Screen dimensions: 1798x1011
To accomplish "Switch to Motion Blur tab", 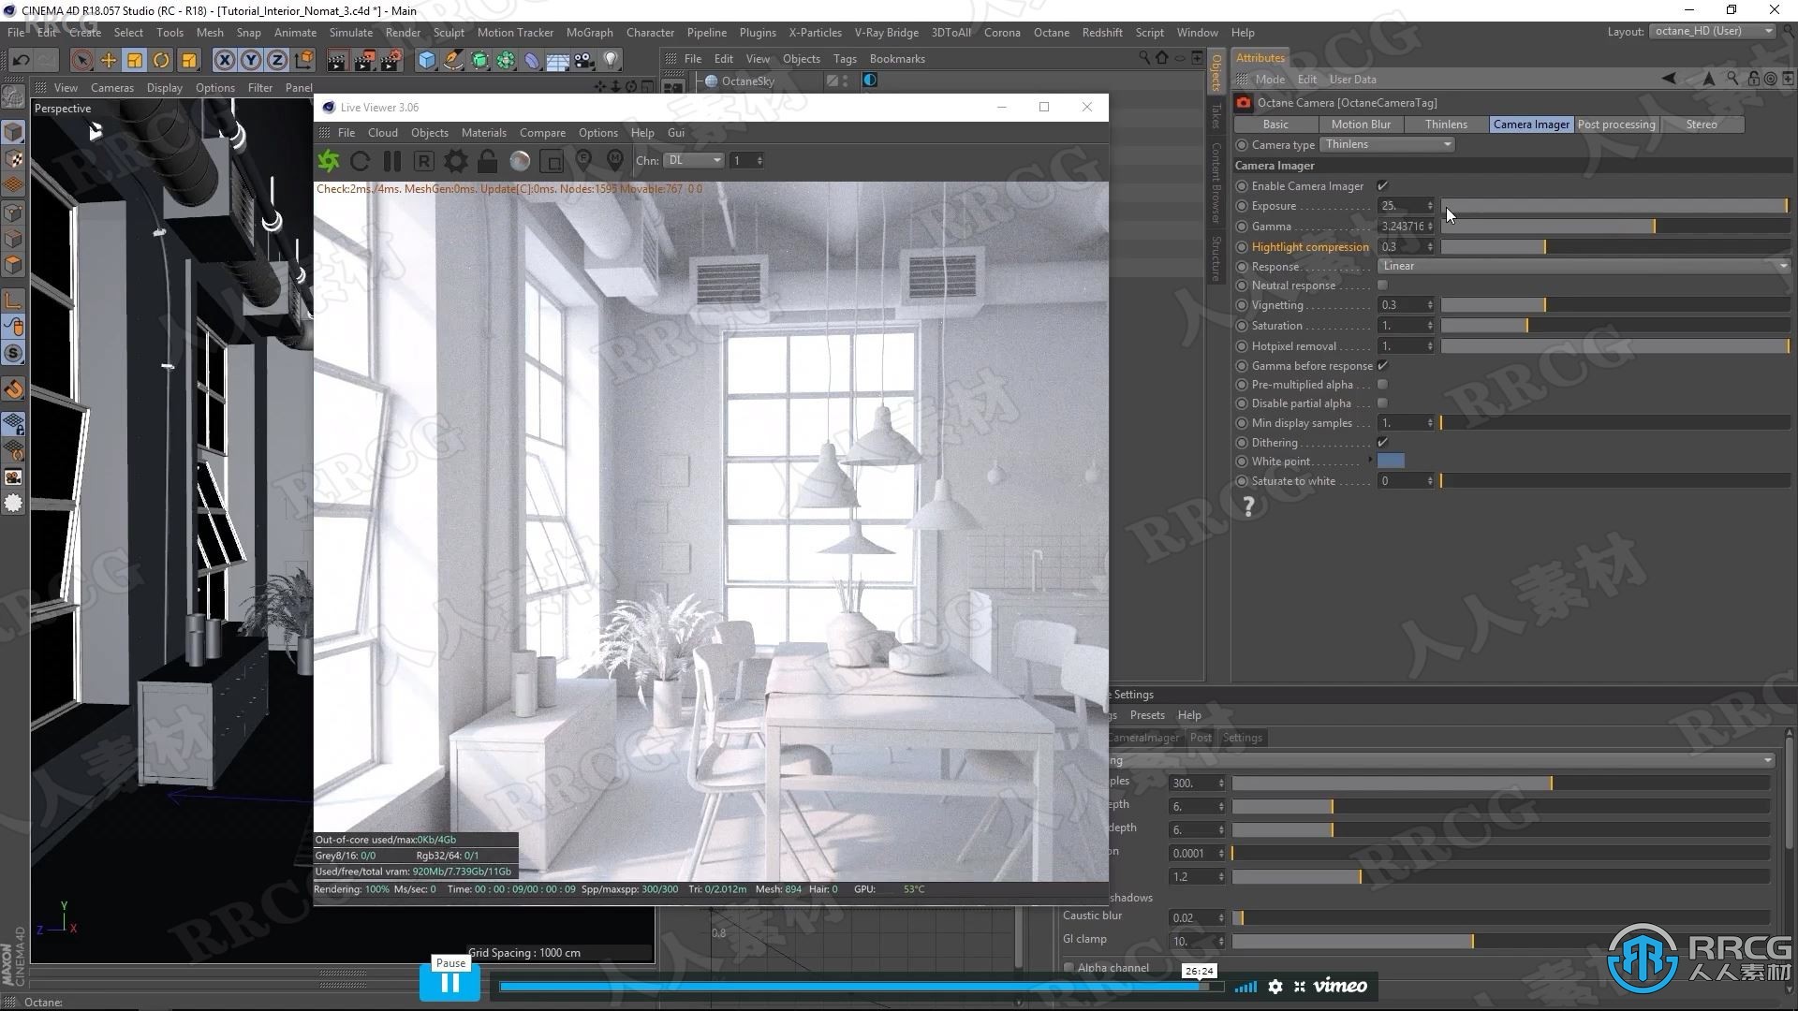I will coord(1361,125).
